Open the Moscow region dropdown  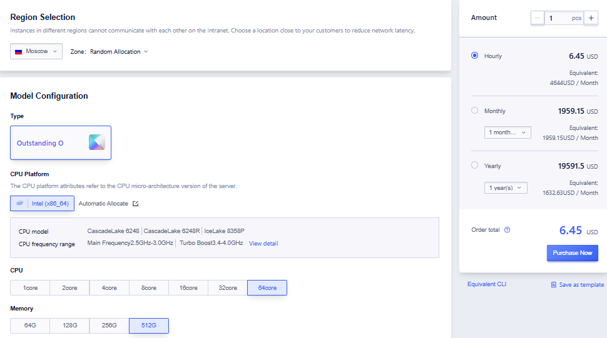(x=36, y=51)
